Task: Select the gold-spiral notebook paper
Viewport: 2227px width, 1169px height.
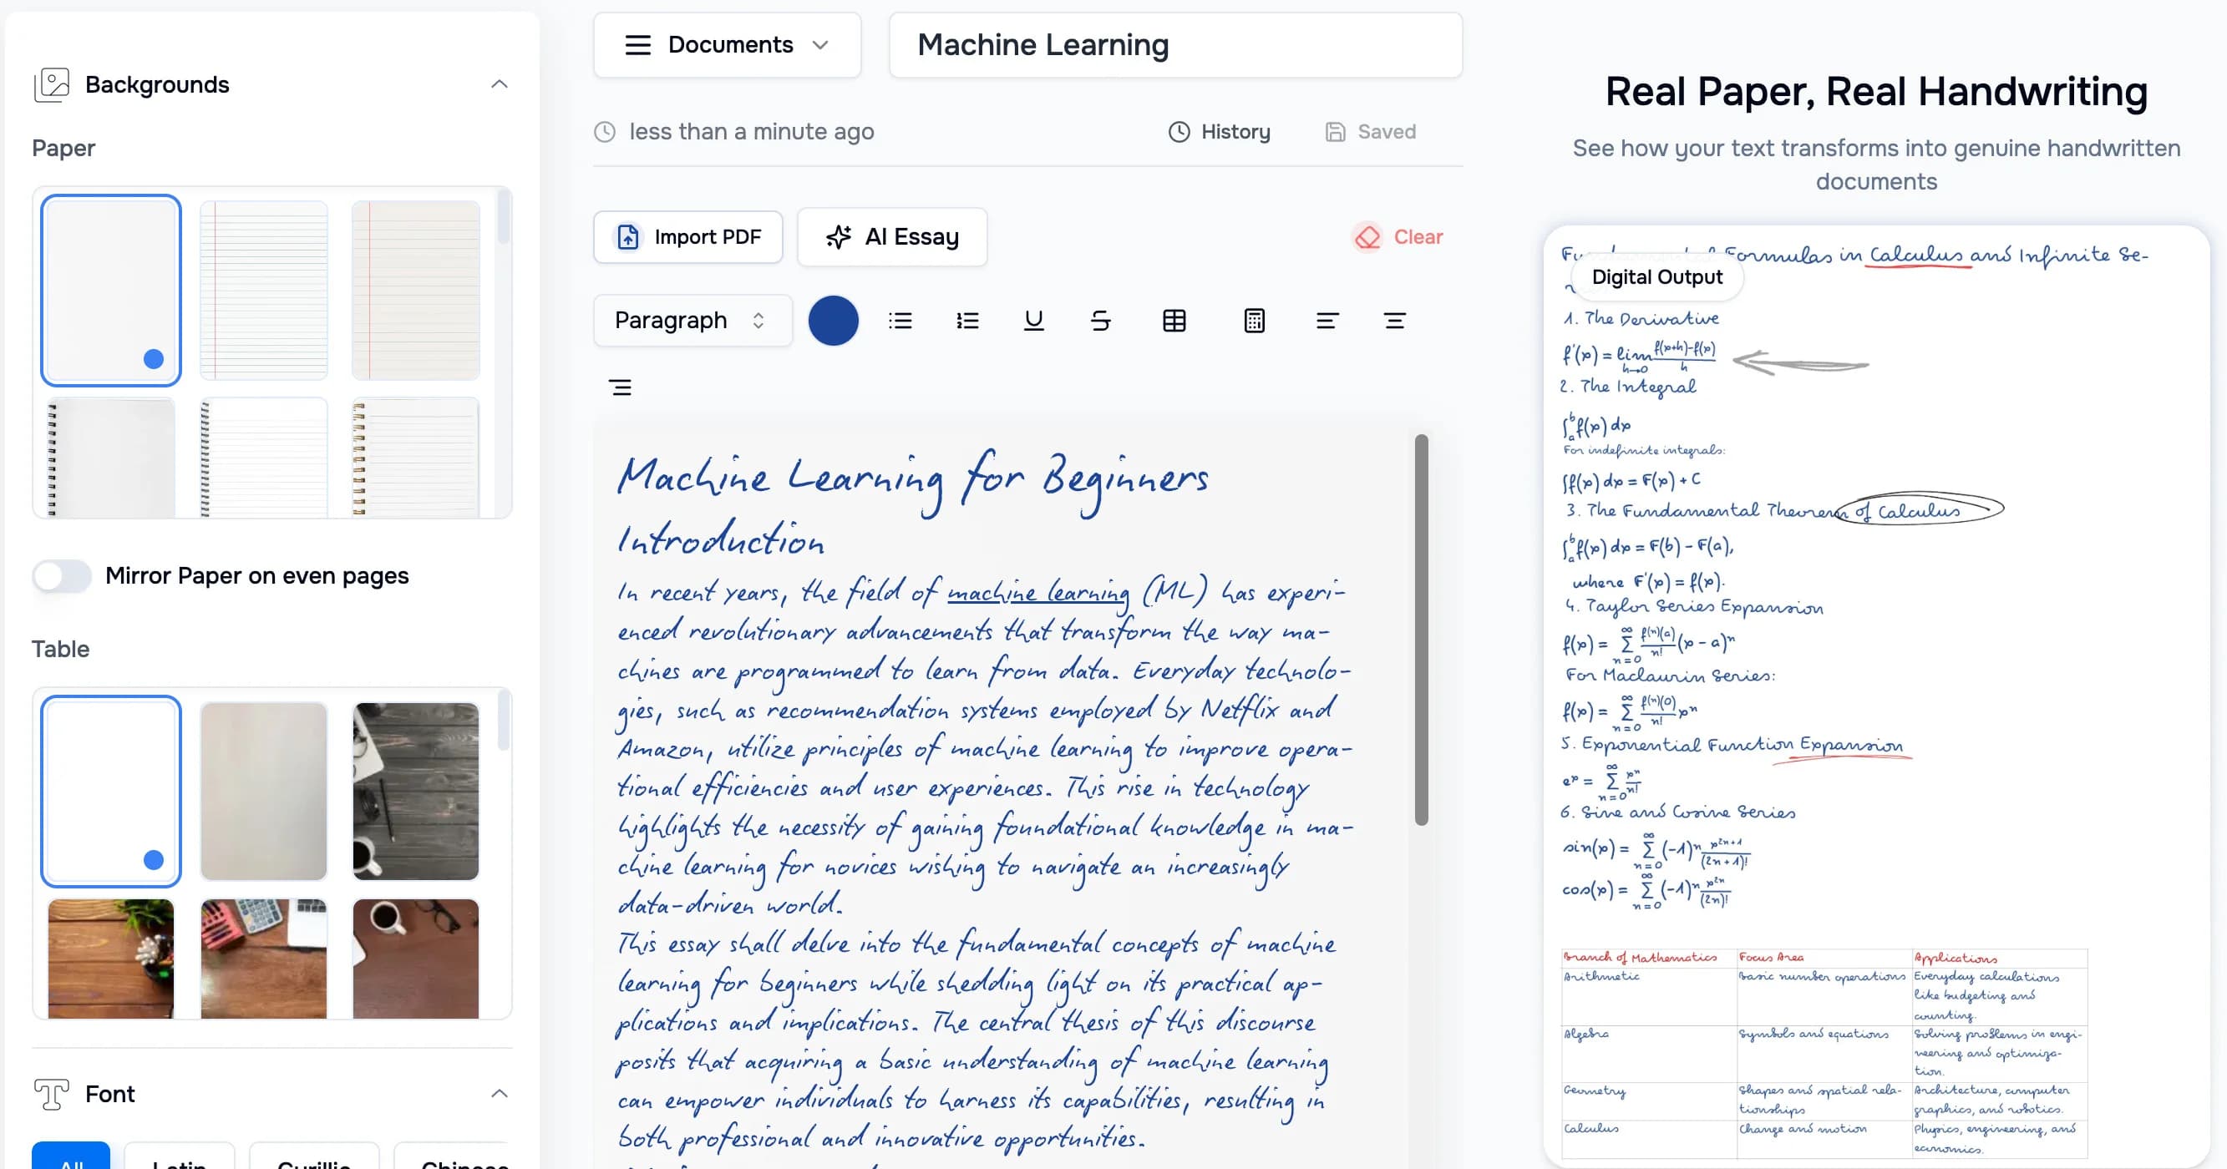Action: point(416,458)
